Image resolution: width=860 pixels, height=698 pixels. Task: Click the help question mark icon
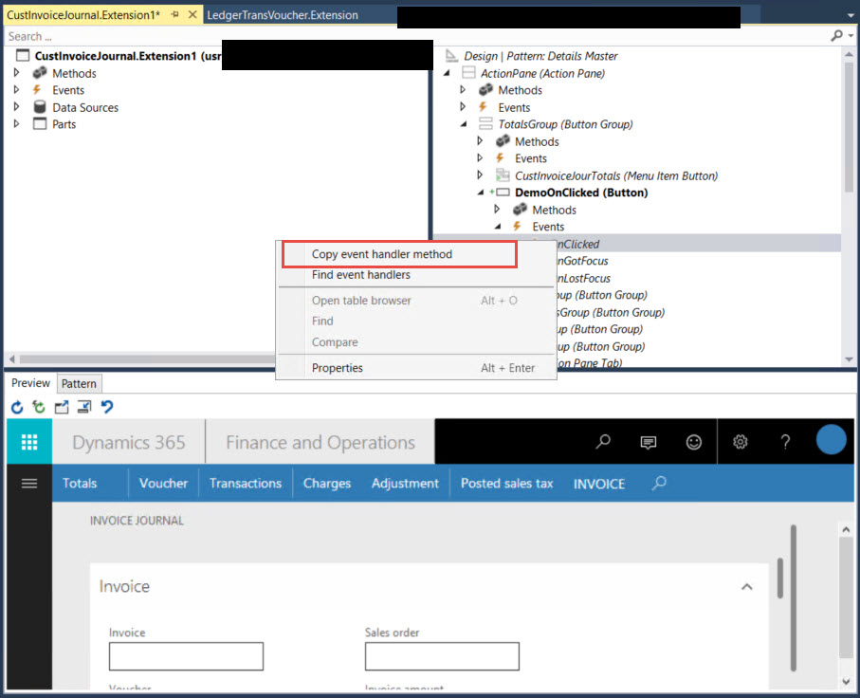tap(785, 441)
